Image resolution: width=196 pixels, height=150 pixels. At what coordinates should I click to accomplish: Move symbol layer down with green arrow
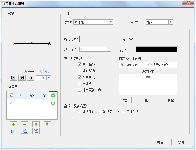(x=47, y=124)
